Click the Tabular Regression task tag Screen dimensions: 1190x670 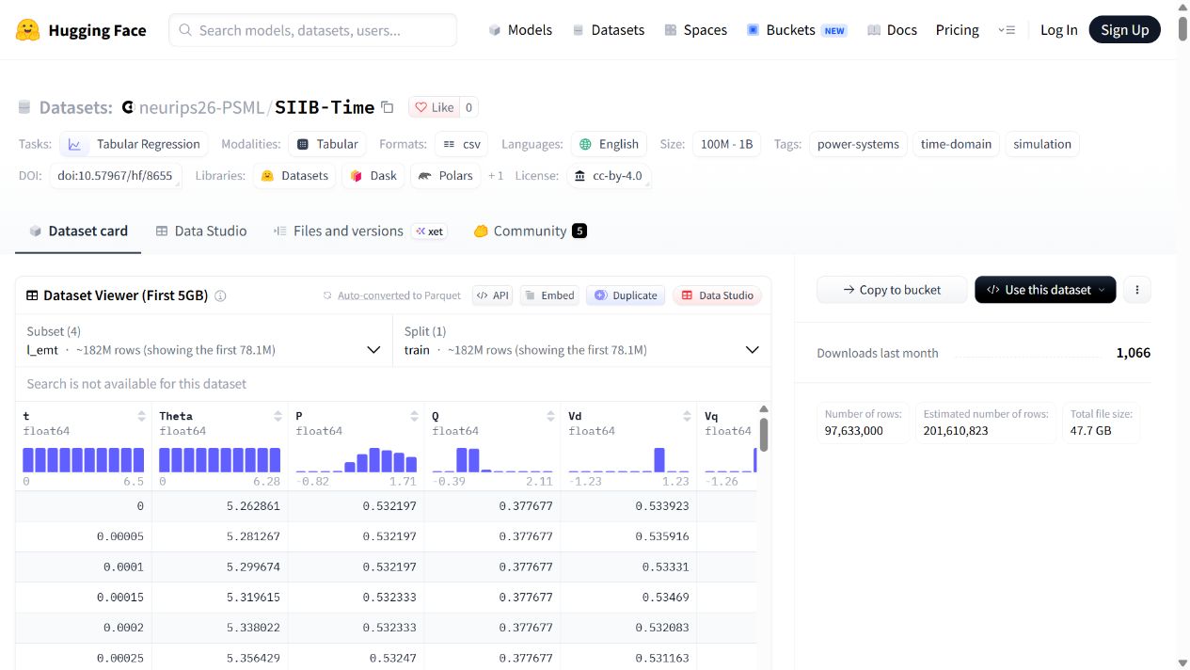(135, 144)
